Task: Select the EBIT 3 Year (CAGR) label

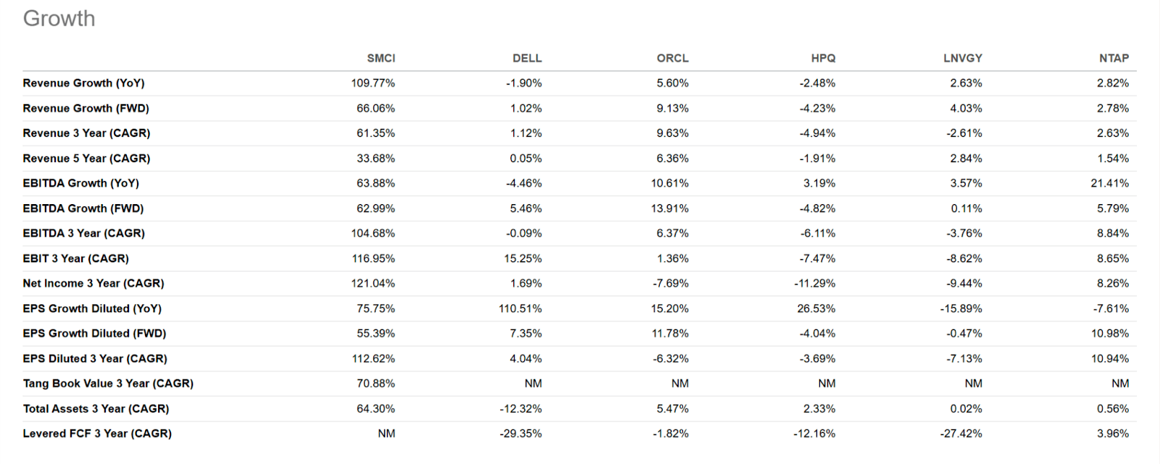Action: pos(75,258)
